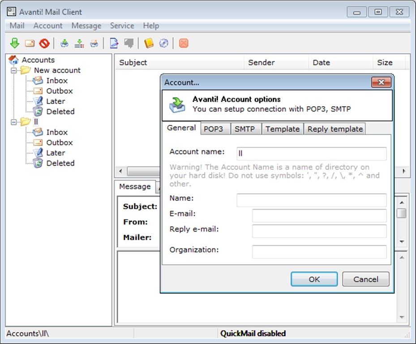Click the QuickMail disabled status text

point(253,333)
